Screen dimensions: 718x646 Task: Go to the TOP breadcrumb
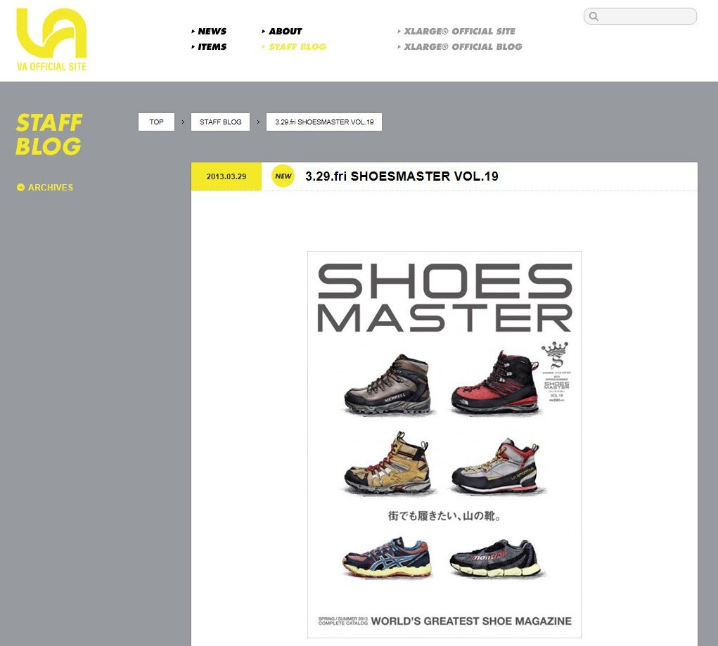[156, 122]
